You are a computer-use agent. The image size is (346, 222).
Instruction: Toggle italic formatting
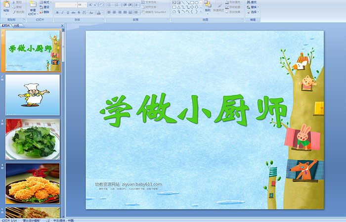[x=62, y=12]
